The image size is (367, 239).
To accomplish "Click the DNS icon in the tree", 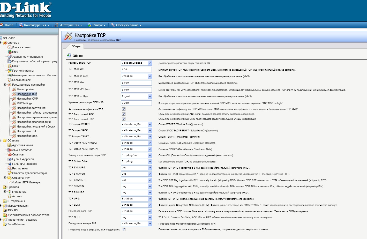I will click(x=10, y=52).
